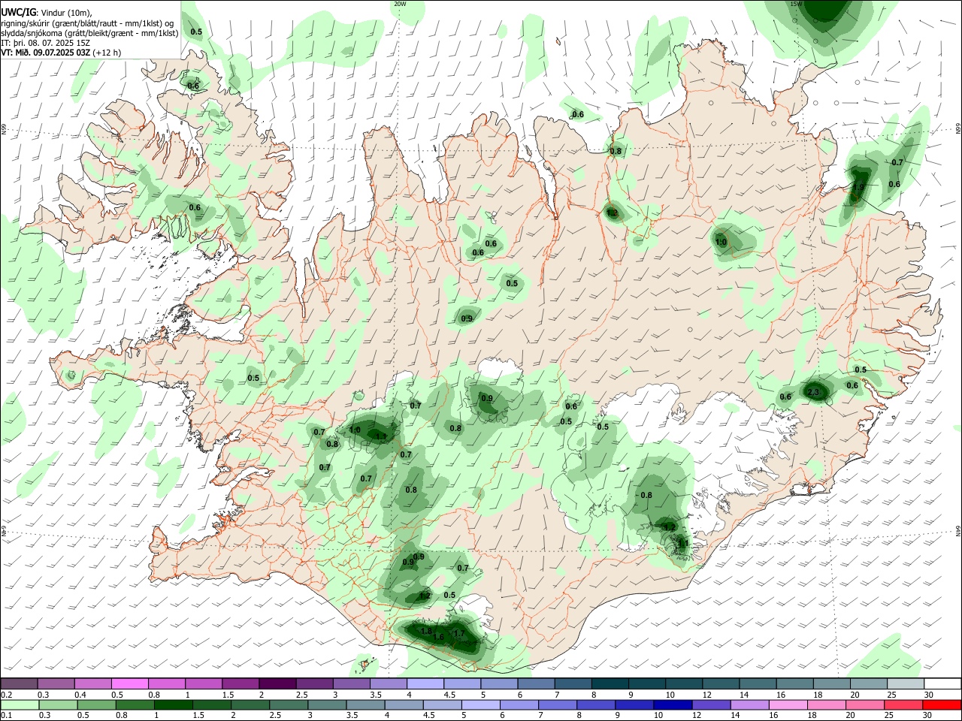The width and height of the screenshot is (962, 721).
Task: Select the white swatch labeled 30 in upper legend
Action: [x=943, y=683]
